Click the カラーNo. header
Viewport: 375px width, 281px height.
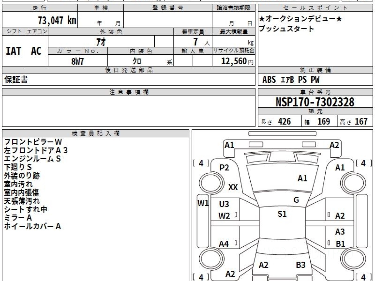tap(78, 51)
